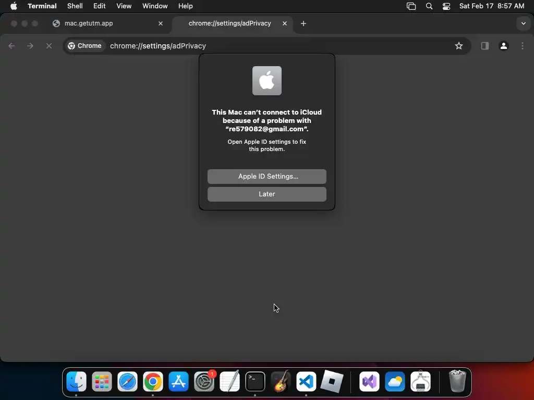Open the Help menu

tap(186, 6)
